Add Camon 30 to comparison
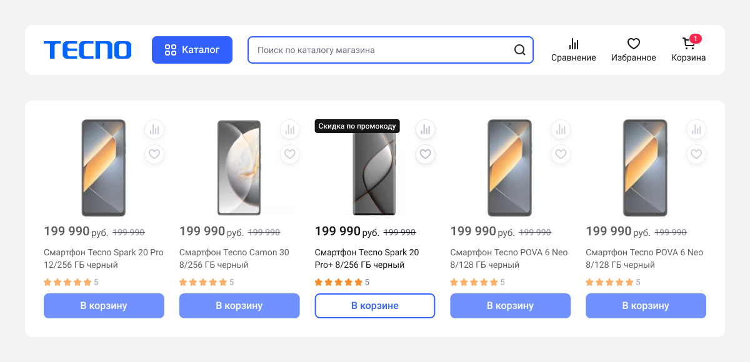750x362 pixels. pyautogui.click(x=289, y=130)
